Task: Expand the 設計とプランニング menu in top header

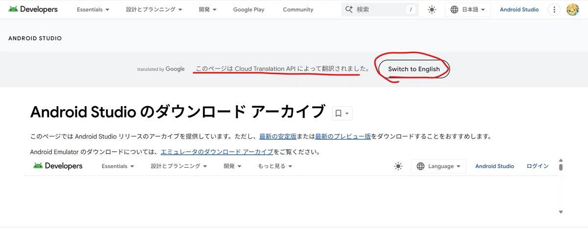Action: (x=154, y=9)
